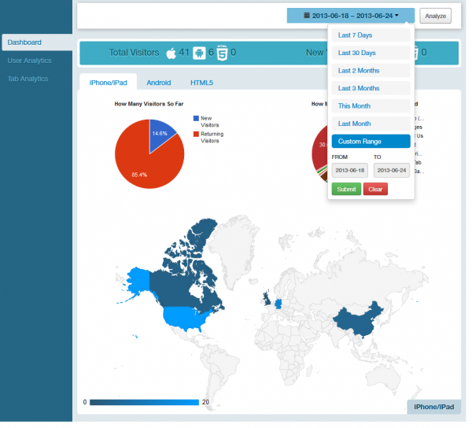Click the calendar icon in date range button
Screen dimensions: 472x428
coord(307,16)
